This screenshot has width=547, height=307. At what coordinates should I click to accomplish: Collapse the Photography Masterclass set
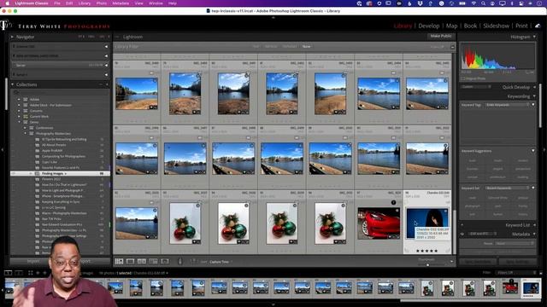[x=25, y=134]
